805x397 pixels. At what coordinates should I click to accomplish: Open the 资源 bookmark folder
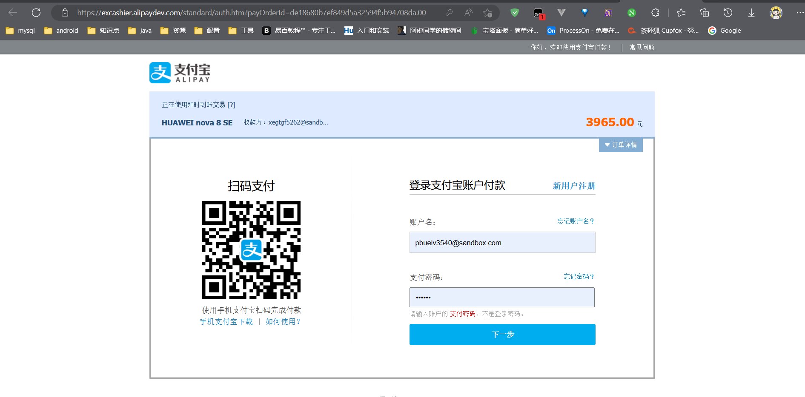(173, 31)
